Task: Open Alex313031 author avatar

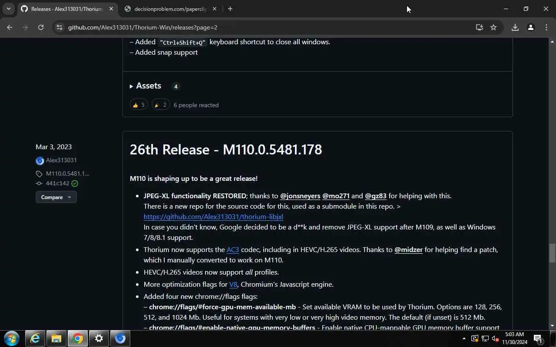Action: click(x=40, y=160)
